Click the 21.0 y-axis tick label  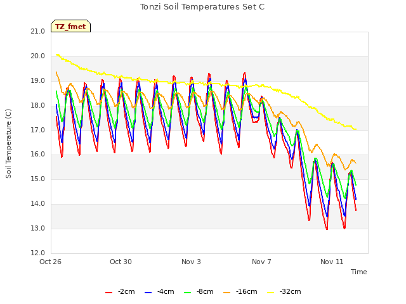pos(38,32)
